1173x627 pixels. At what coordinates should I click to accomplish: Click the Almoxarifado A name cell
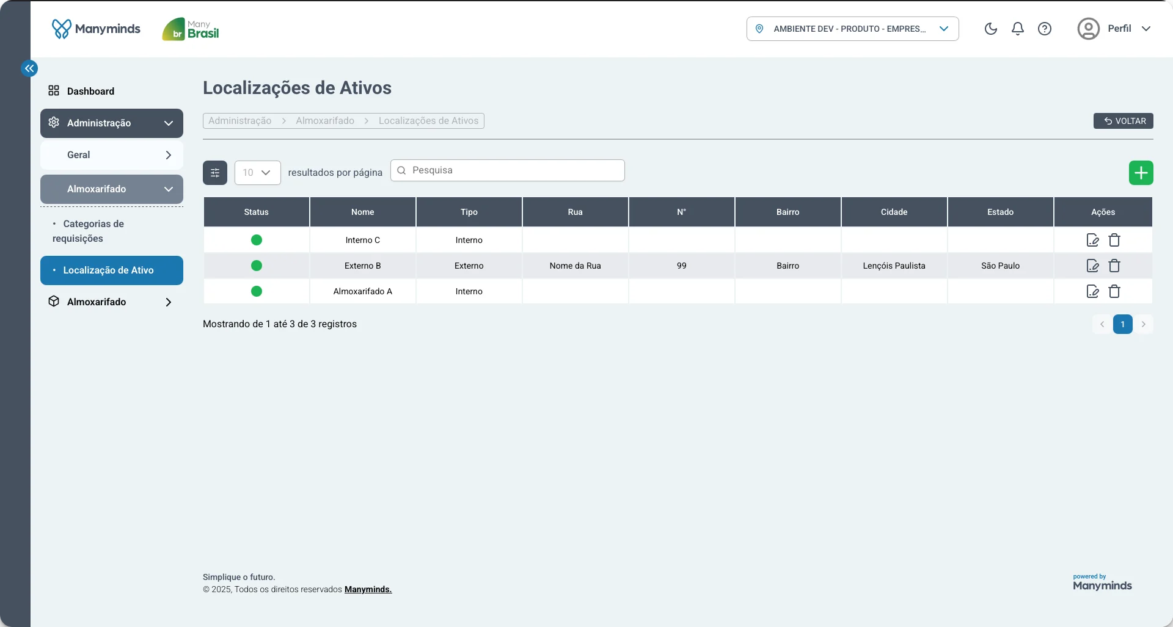pyautogui.click(x=363, y=291)
